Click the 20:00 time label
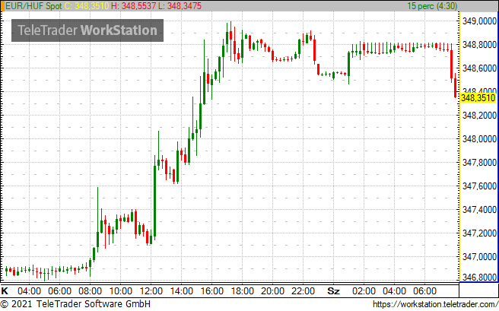 pos(273,290)
